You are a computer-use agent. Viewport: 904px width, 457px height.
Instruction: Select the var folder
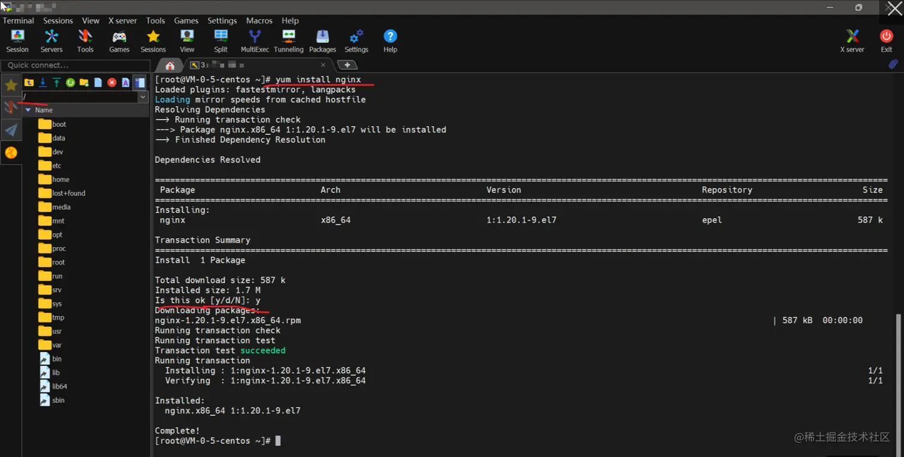[50, 345]
